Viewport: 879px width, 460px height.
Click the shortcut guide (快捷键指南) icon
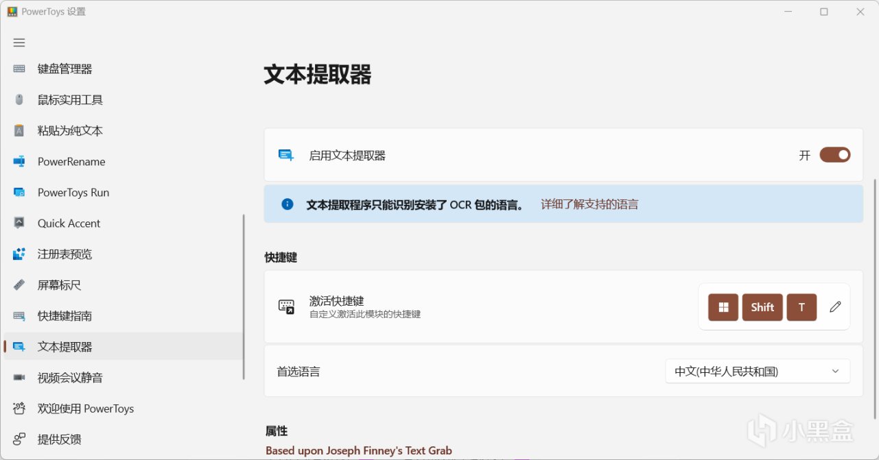pos(19,316)
